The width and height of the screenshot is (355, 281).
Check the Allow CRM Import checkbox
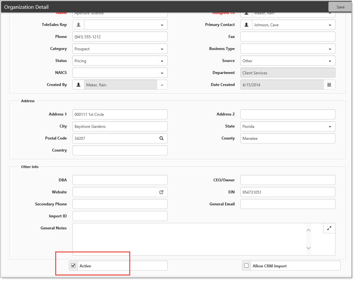tap(246, 266)
